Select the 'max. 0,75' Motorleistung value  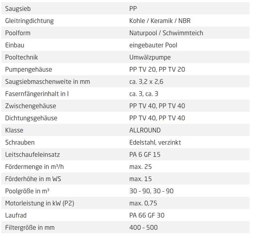click(143, 203)
